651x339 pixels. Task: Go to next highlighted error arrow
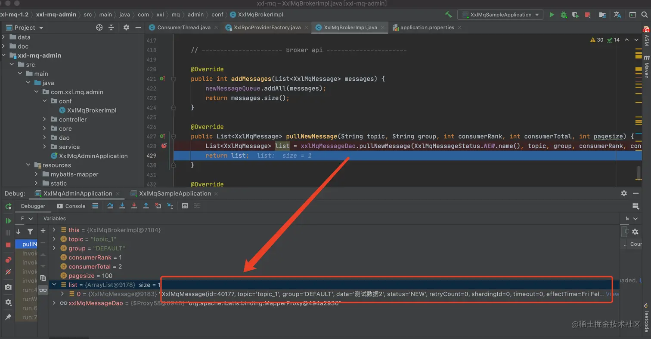(636, 40)
